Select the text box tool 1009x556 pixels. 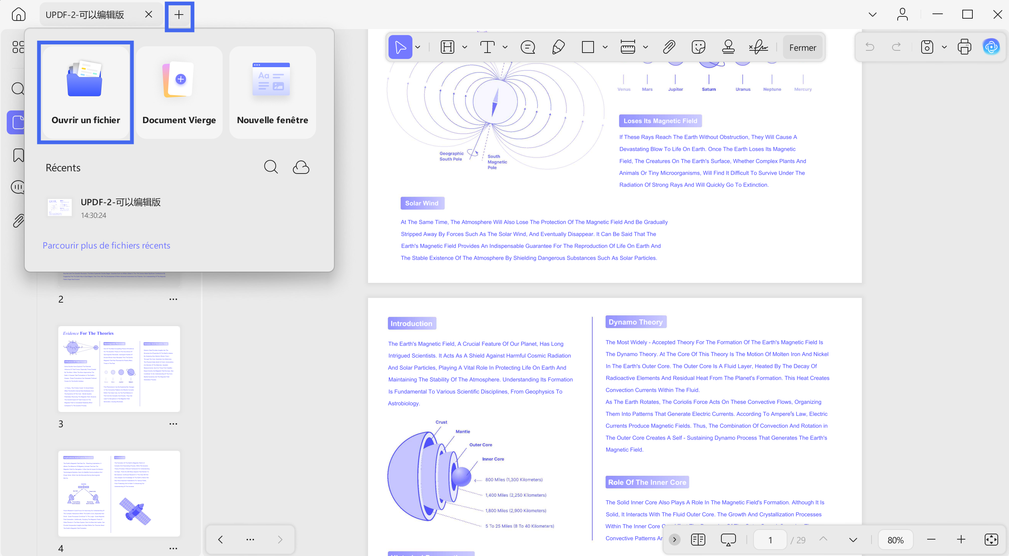tap(487, 47)
